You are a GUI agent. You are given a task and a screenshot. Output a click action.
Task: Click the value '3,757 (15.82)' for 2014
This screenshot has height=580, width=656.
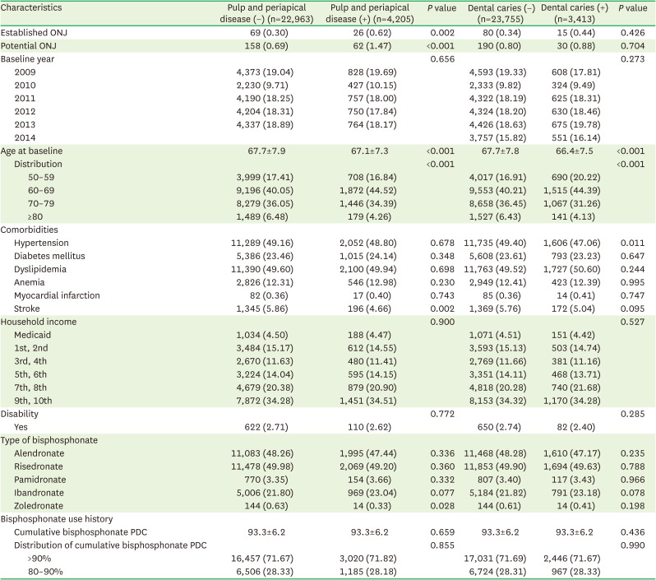497,137
